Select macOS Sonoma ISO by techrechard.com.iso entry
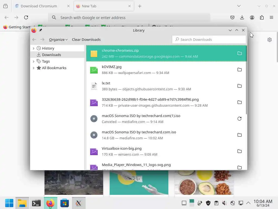Screen dimensions: 278x209 coord(166,135)
